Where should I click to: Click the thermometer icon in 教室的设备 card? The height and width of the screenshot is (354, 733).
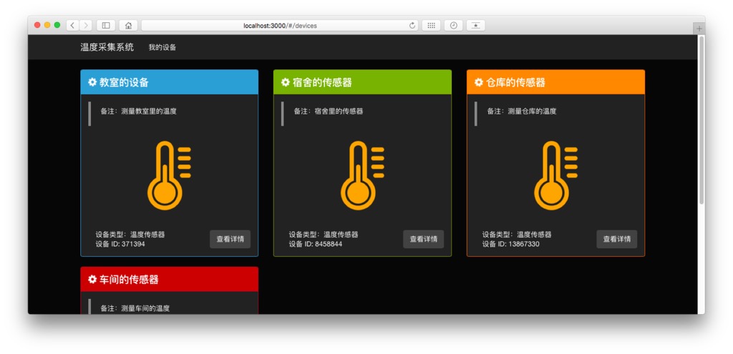pyautogui.click(x=169, y=175)
